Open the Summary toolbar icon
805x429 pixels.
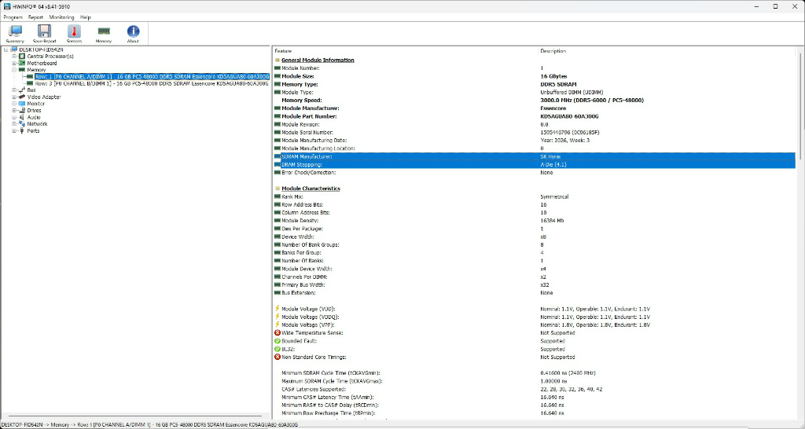15,34
